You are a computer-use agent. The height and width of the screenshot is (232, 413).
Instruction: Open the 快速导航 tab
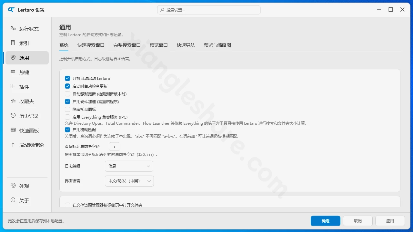(186, 45)
